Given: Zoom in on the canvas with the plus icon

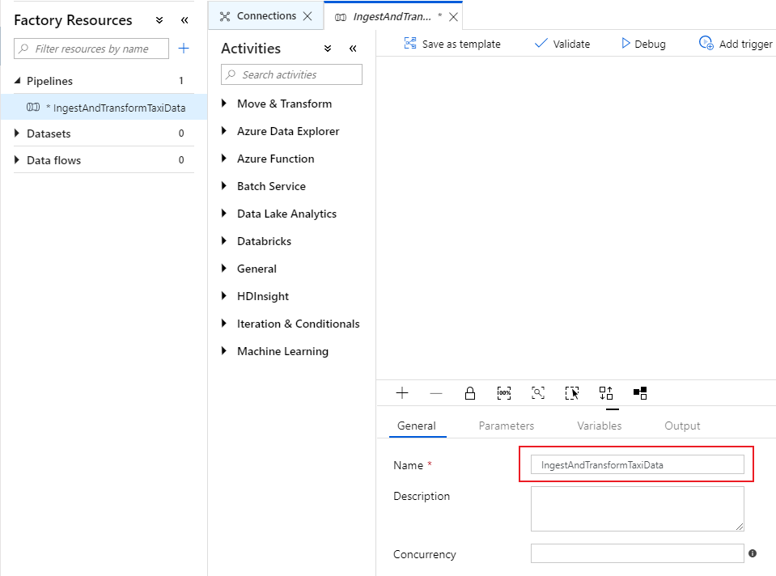Looking at the screenshot, I should point(402,393).
